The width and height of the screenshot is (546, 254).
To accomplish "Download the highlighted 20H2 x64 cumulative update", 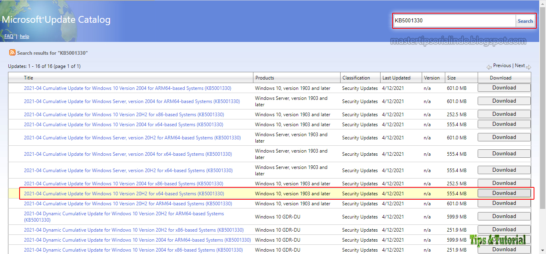I will [x=504, y=193].
